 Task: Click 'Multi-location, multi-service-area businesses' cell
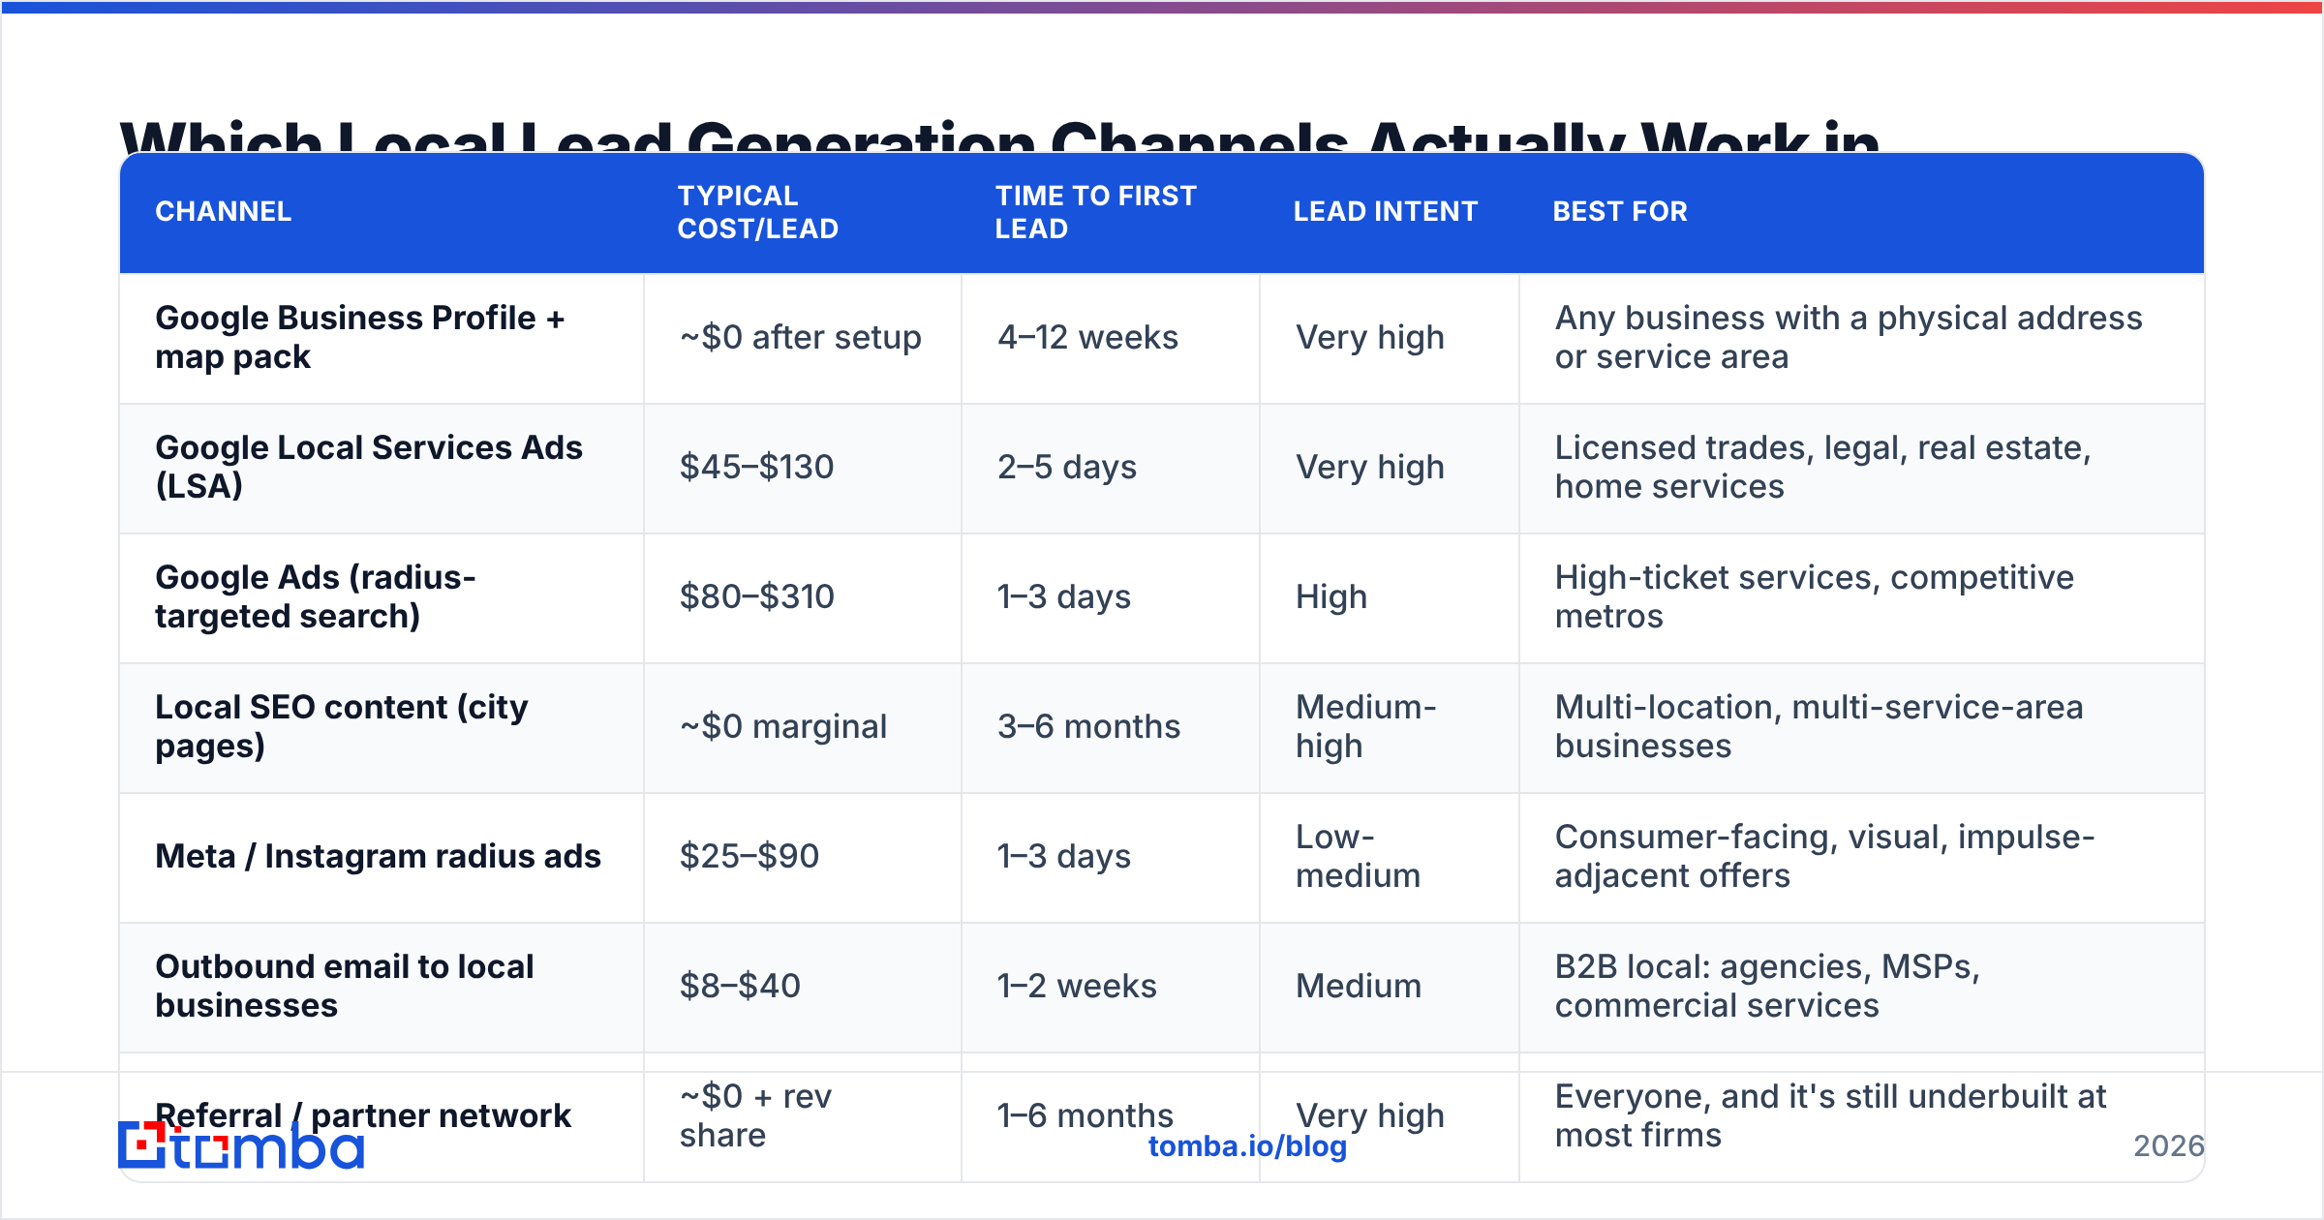[1819, 726]
